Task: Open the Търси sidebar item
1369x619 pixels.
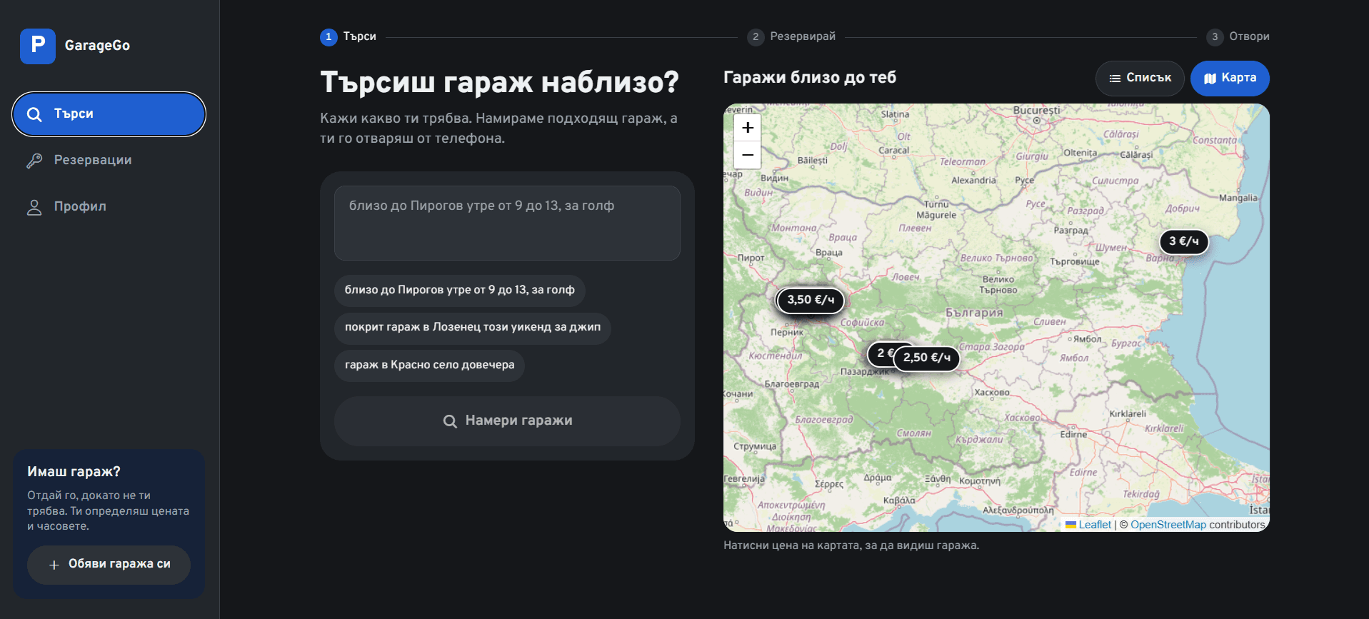Action: pos(109,114)
